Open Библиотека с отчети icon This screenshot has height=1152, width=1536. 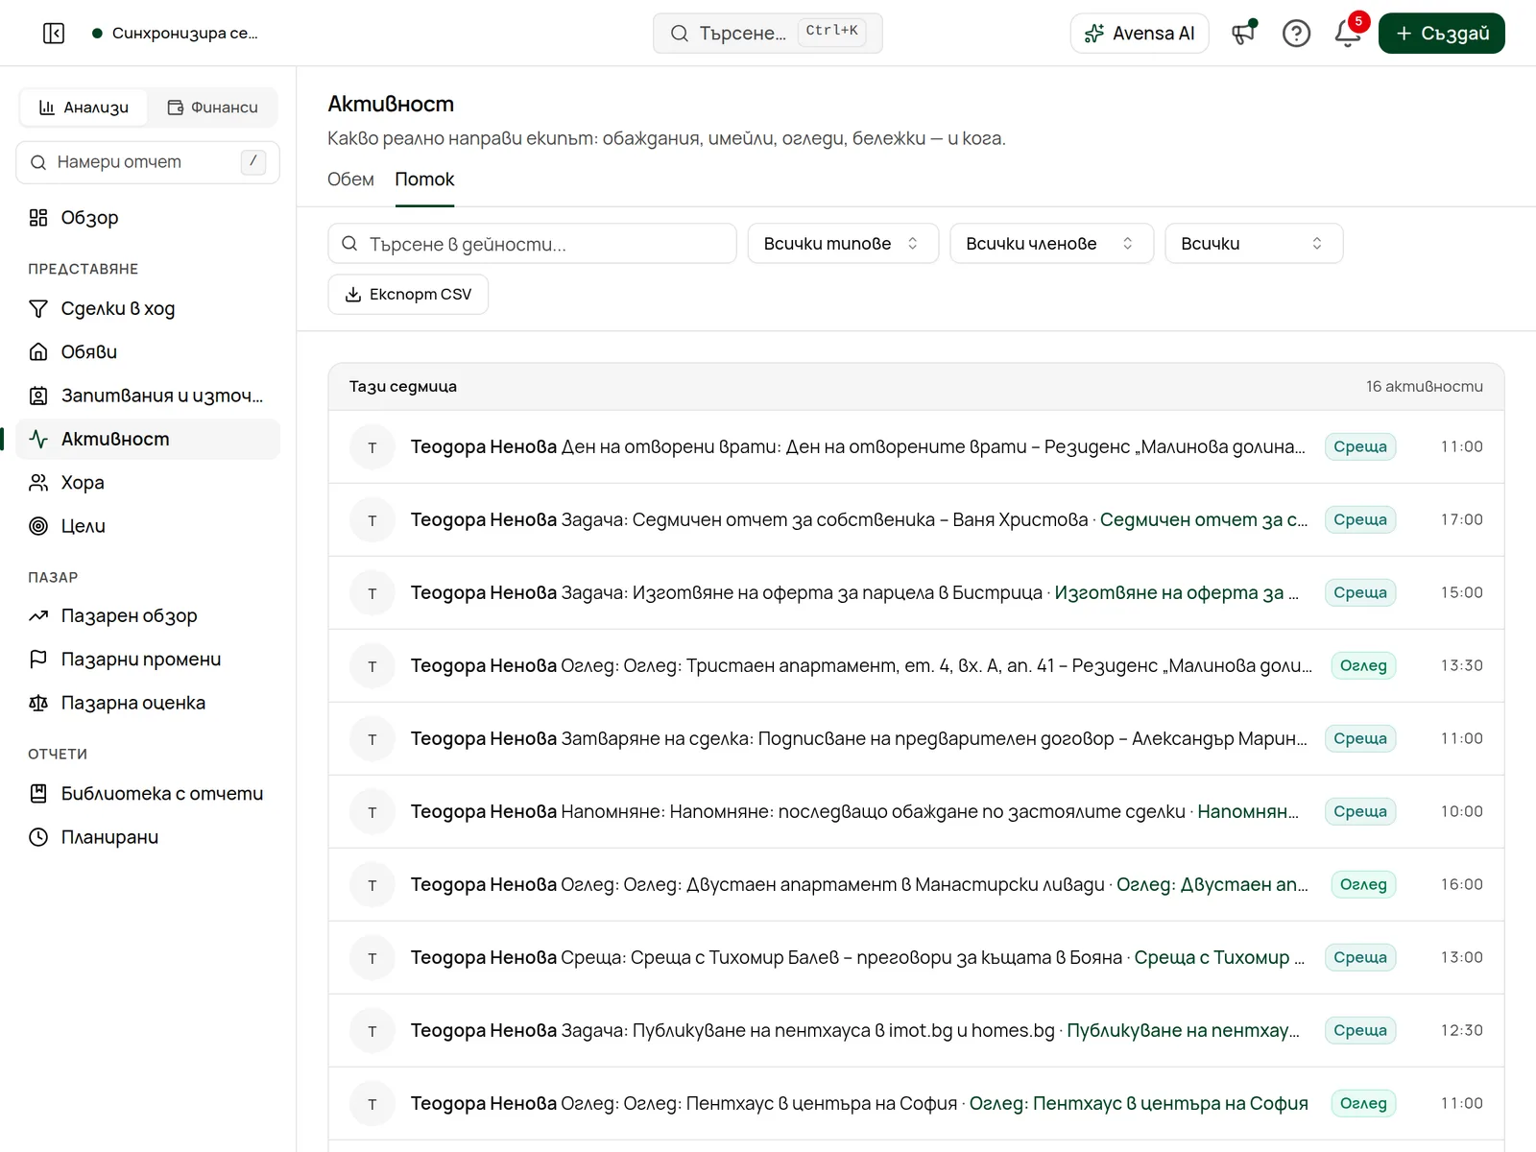click(x=38, y=794)
